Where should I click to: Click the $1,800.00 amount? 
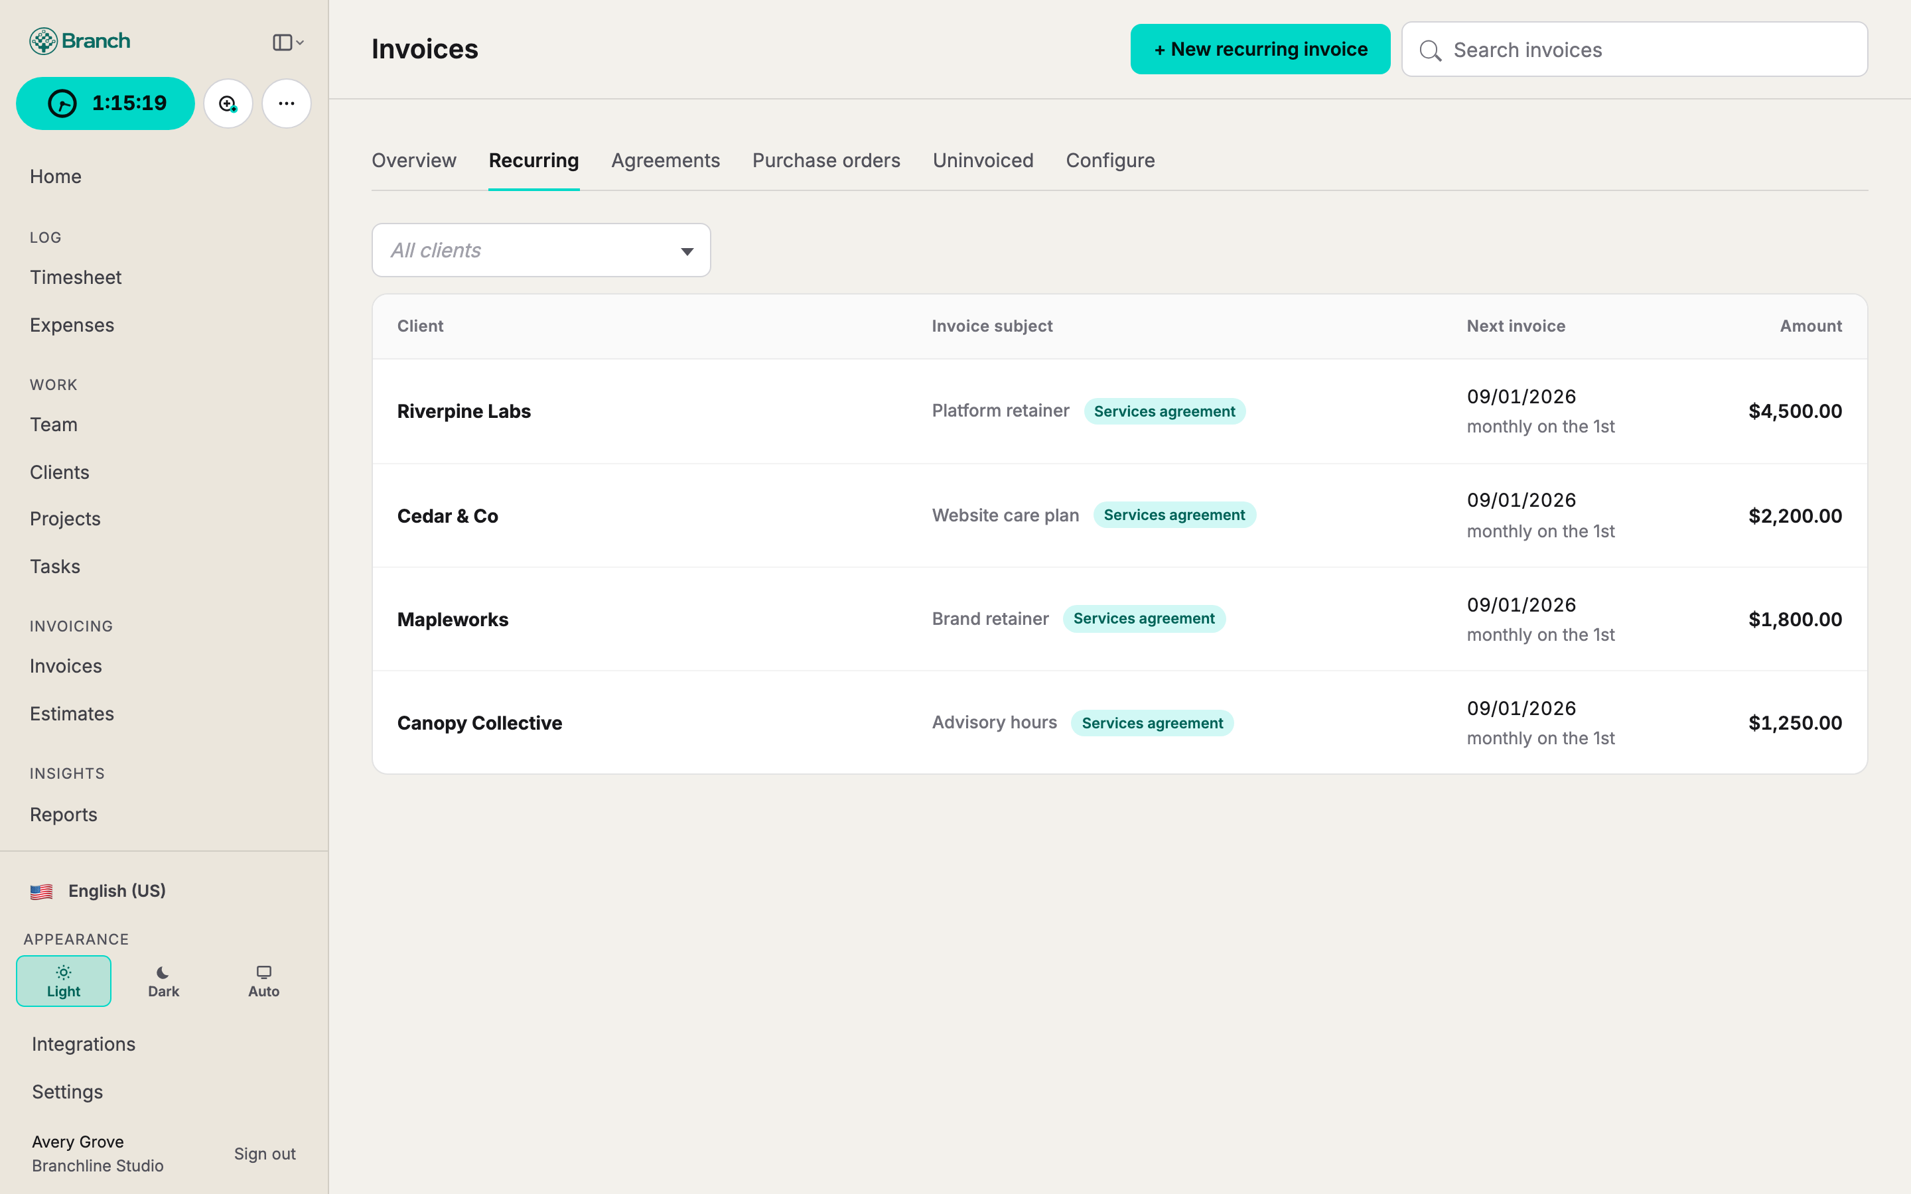[x=1795, y=619]
